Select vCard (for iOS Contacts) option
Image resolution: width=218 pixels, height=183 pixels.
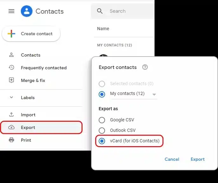pos(102,141)
